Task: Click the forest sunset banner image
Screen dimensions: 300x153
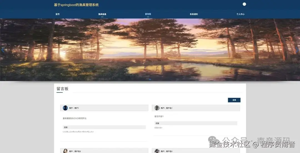Action: pyautogui.click(x=150, y=50)
